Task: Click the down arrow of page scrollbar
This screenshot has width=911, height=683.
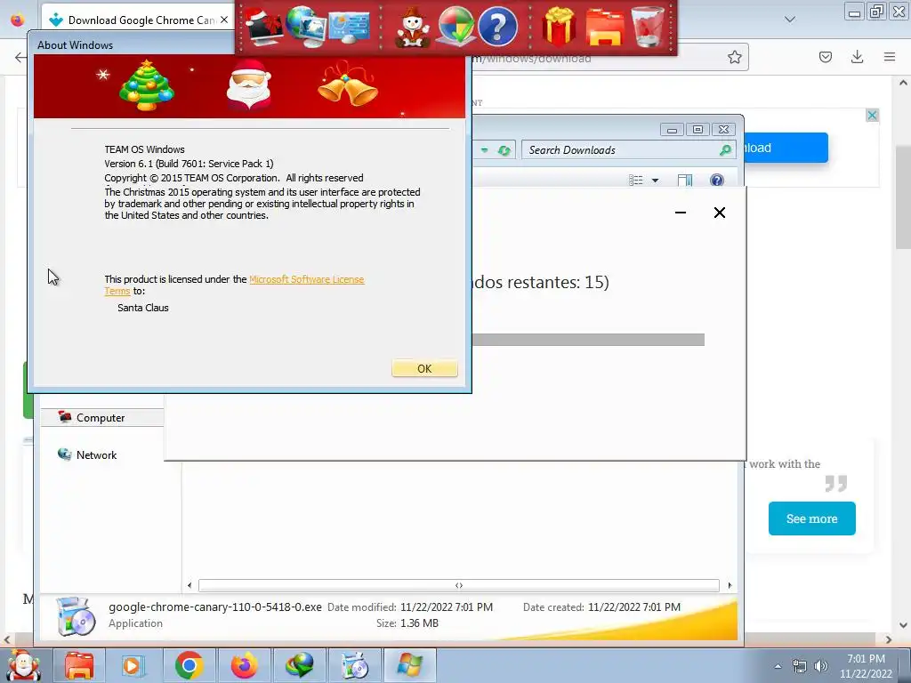Action: 903,625
